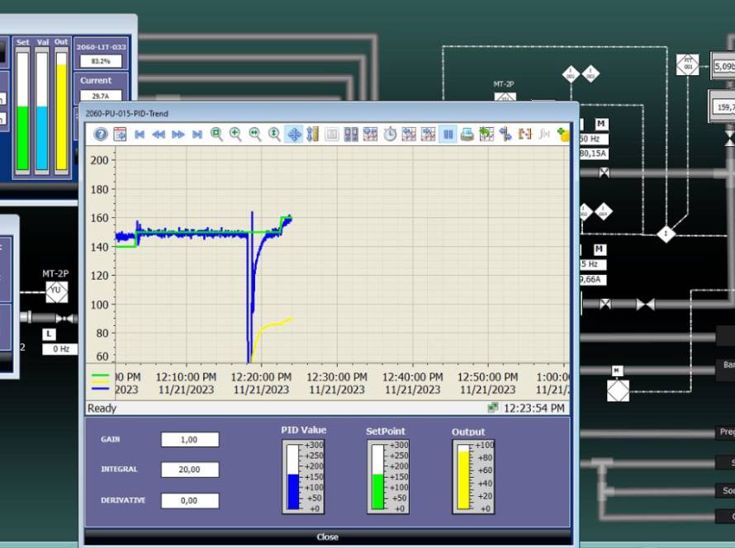Click the 2060-PU-015-PID-Trend window title
Image resolution: width=735 pixels, height=548 pixels.
click(126, 113)
